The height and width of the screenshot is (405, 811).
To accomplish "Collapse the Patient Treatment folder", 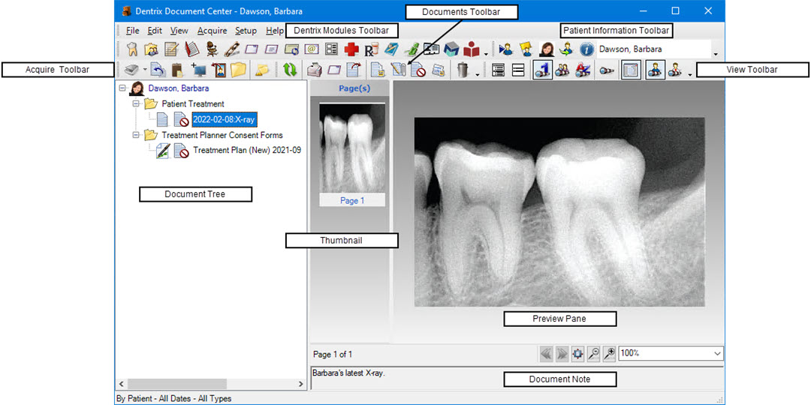I will click(x=137, y=104).
